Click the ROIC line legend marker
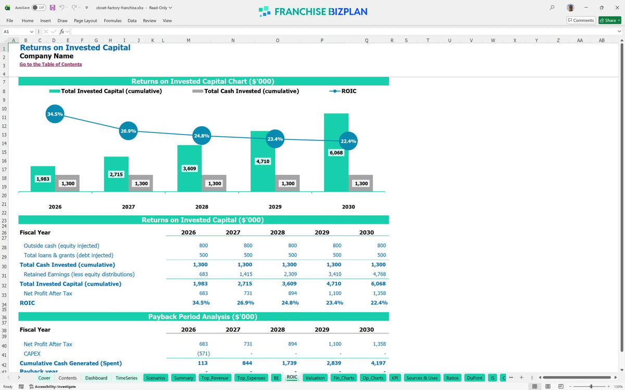 [334, 91]
